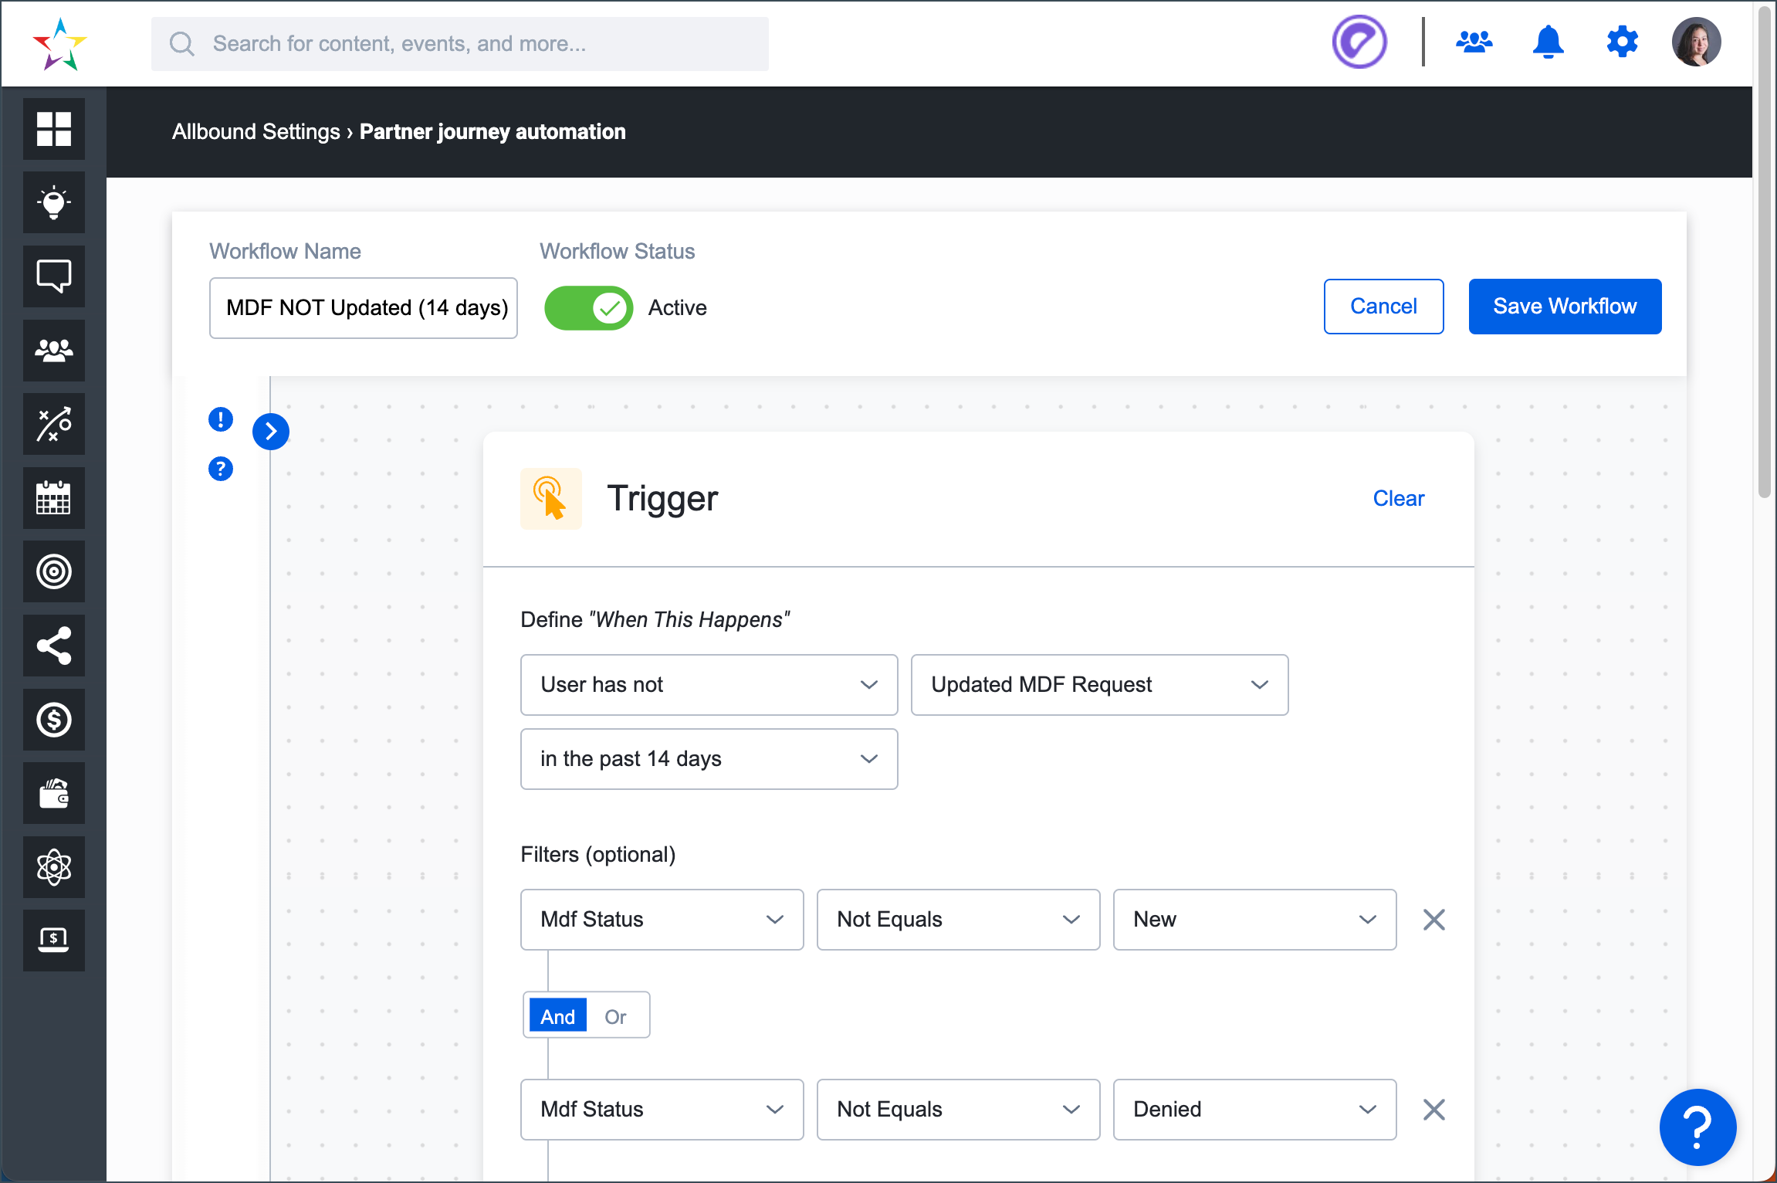Open dollar coin icon in sidebar
This screenshot has height=1183, width=1777.
pos(54,720)
